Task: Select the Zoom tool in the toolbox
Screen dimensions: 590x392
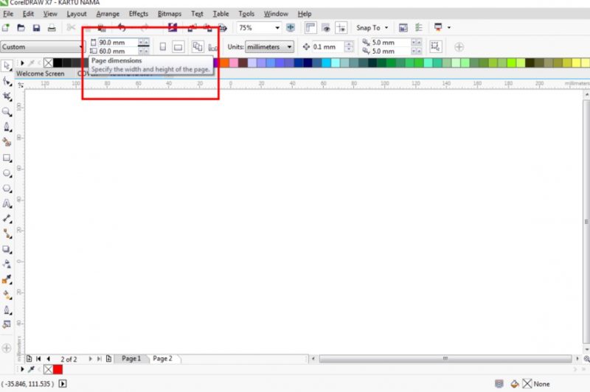Action: [7, 111]
